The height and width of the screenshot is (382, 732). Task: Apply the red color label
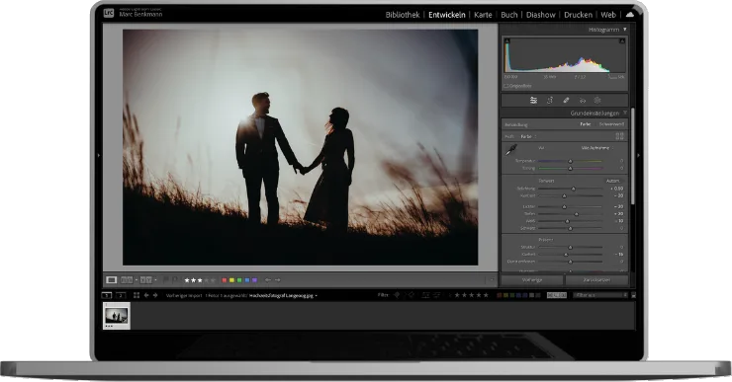225,280
